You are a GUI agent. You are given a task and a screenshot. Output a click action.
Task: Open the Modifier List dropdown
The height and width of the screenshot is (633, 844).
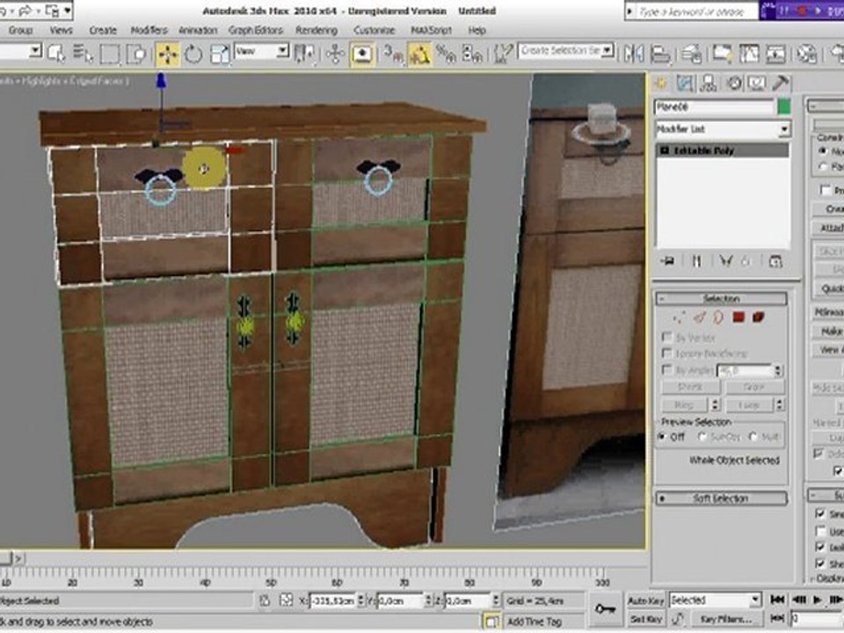pyautogui.click(x=723, y=129)
